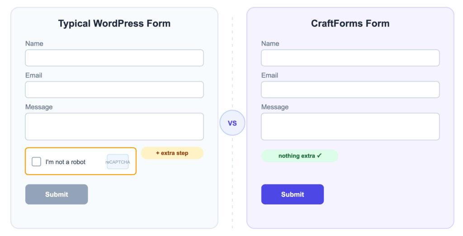
Task: Click the Name label in CraftForms form
Action: tap(270, 44)
